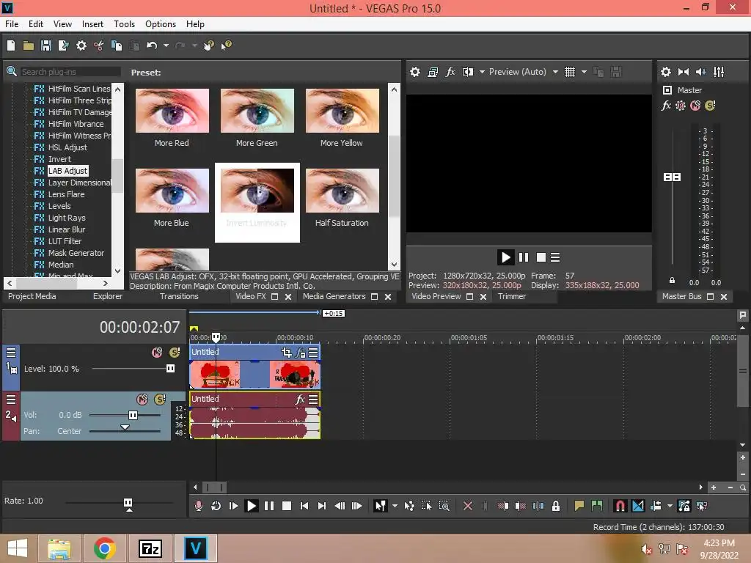The height and width of the screenshot is (563, 751).
Task: Open Undo history dropdown arrow
Action: [x=166, y=45]
